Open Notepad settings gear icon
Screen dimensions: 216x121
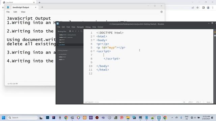pos(162,12)
